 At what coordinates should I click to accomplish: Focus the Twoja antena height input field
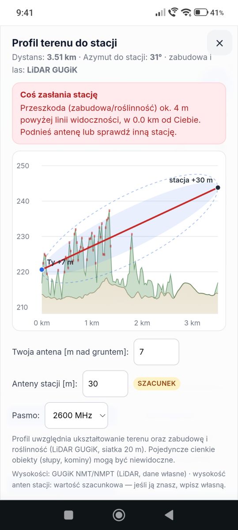(x=156, y=352)
